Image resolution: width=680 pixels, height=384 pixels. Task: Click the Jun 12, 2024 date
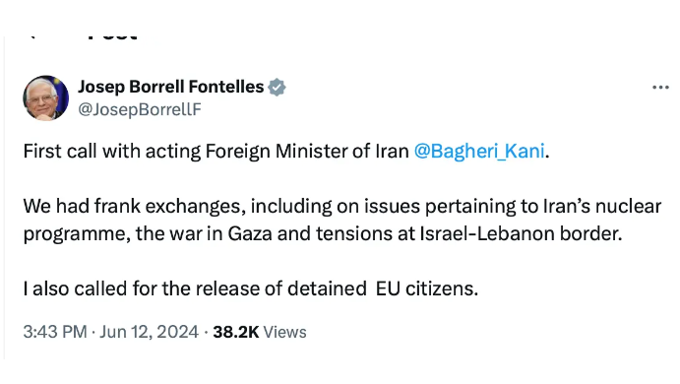[x=150, y=332]
